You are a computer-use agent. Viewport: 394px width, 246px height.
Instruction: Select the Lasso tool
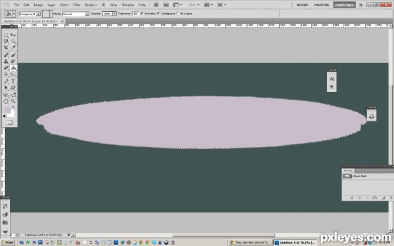6,41
